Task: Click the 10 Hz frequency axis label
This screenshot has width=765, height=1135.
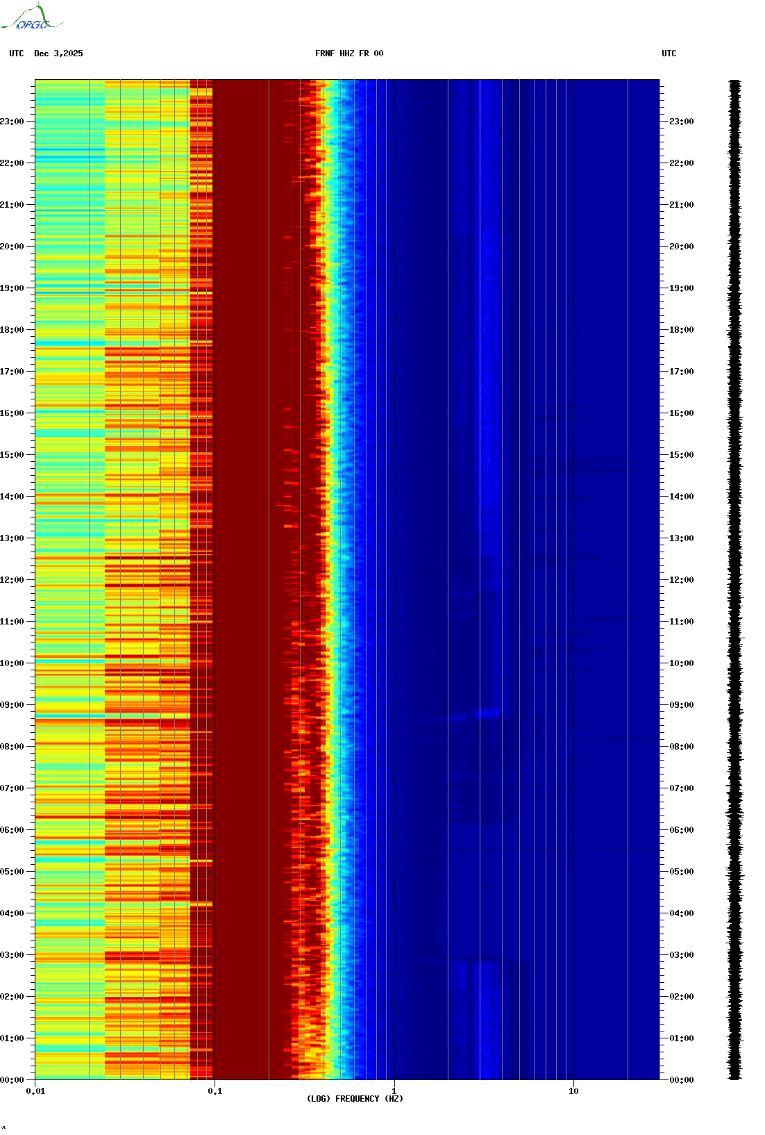Action: [x=573, y=1091]
